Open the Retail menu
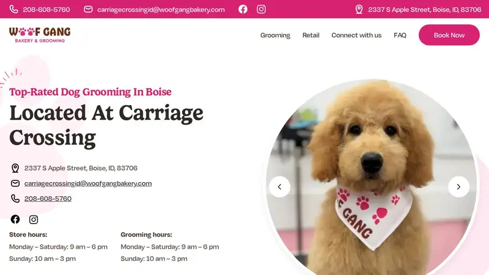The image size is (489, 275). click(x=311, y=35)
